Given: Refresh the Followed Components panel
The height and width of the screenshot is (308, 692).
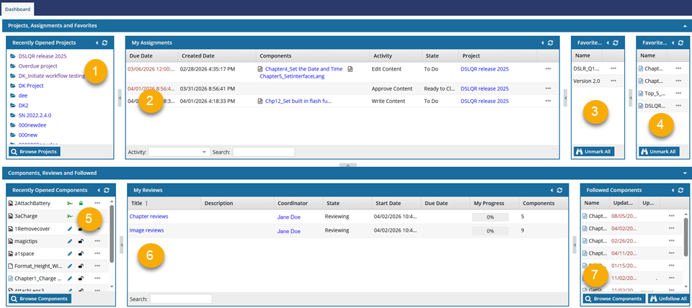Looking at the screenshot, I should (676, 190).
